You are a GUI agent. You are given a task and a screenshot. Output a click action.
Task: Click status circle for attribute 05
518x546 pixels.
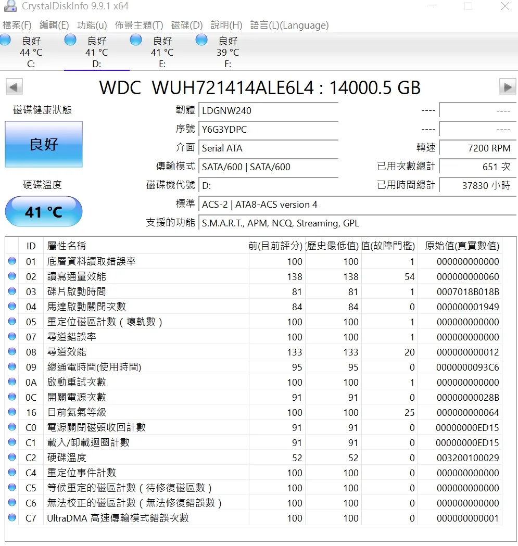click(12, 321)
